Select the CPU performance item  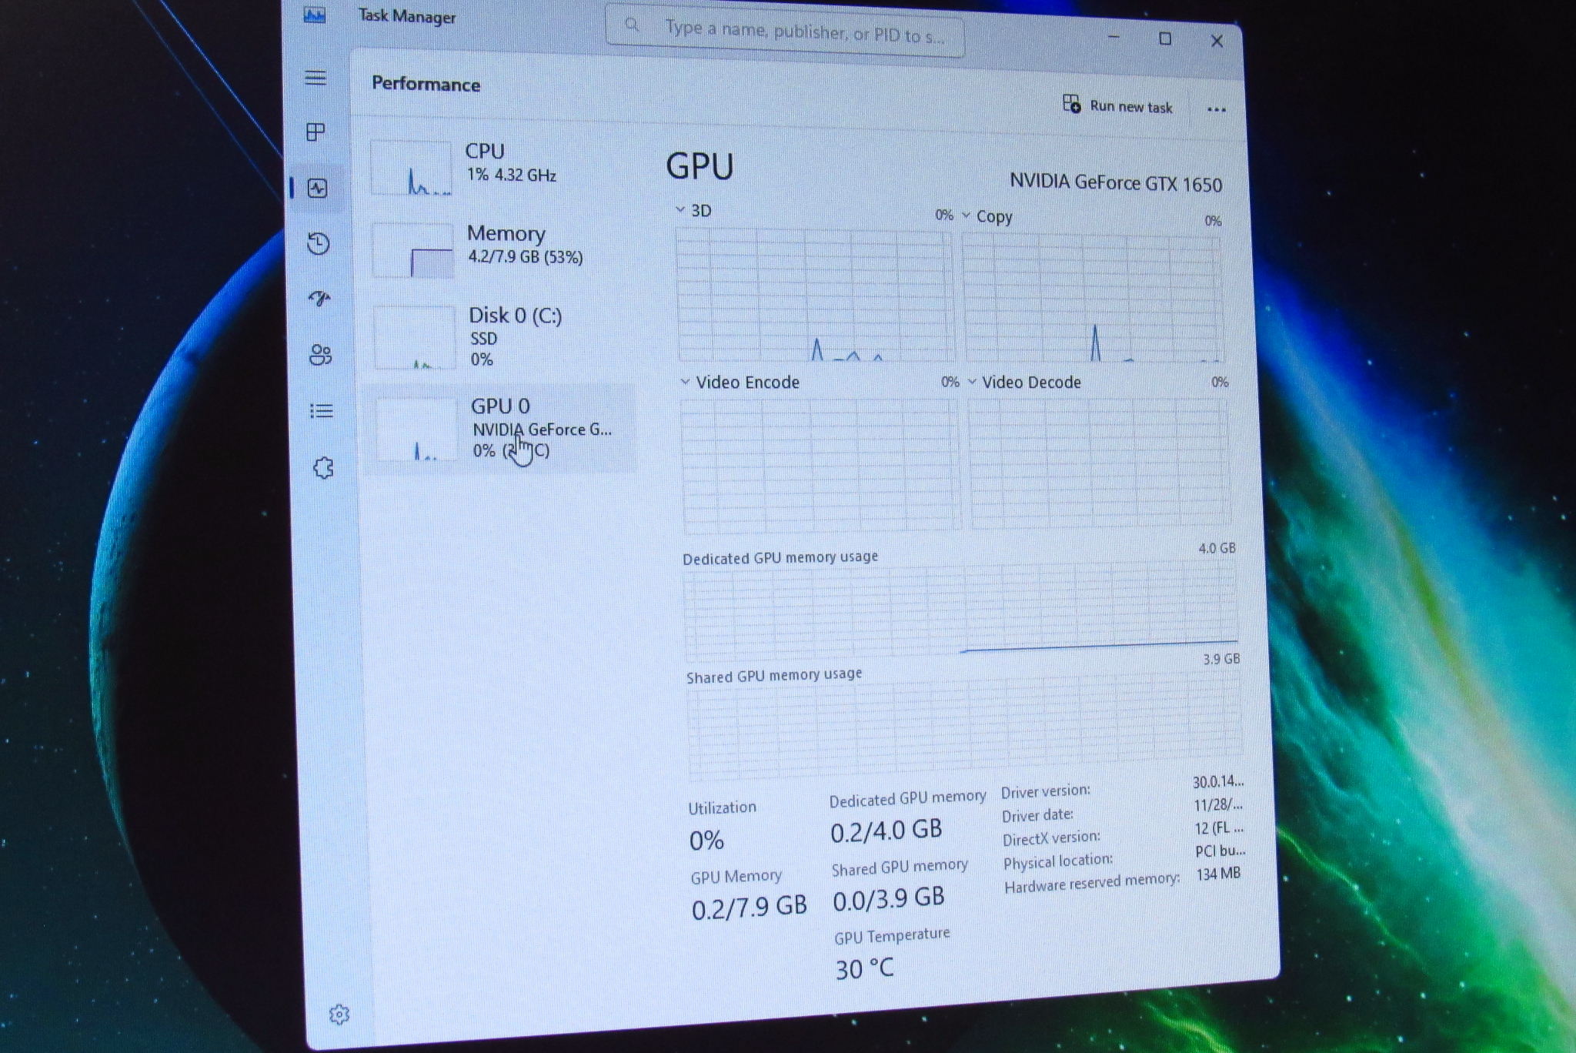[x=500, y=165]
